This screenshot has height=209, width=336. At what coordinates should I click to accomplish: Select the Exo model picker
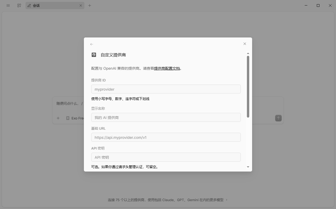click(x=75, y=118)
